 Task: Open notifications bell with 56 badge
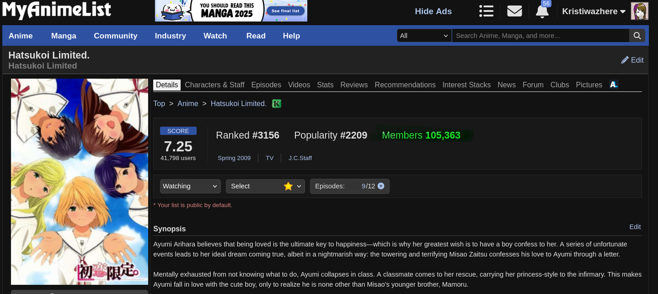coord(542,11)
